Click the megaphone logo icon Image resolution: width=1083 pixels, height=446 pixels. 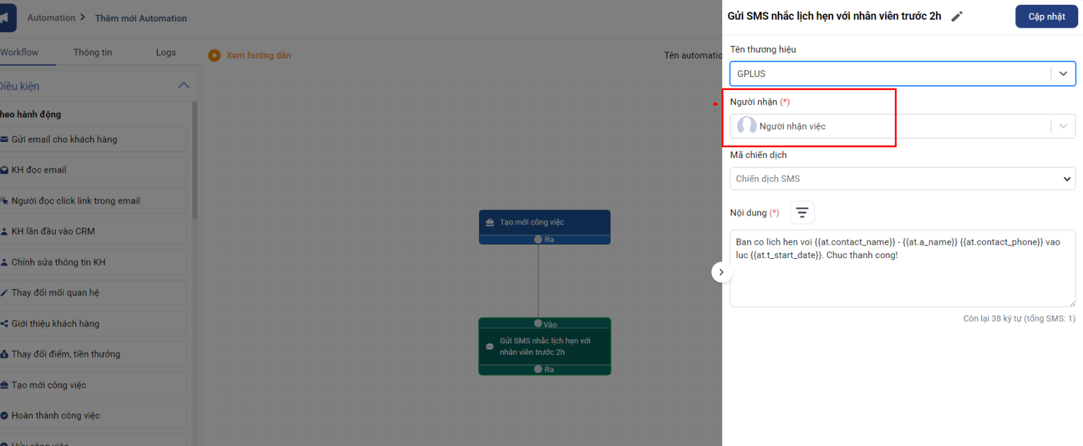(x=5, y=18)
